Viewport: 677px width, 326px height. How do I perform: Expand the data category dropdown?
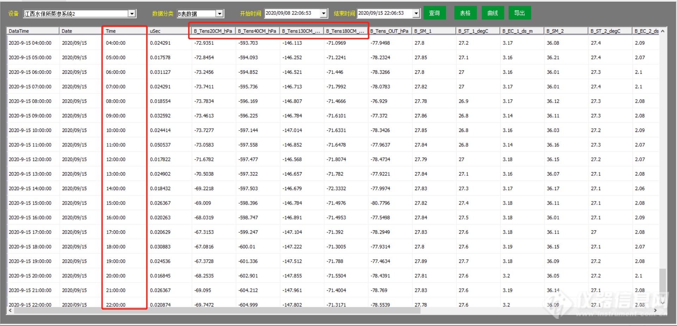220,14
